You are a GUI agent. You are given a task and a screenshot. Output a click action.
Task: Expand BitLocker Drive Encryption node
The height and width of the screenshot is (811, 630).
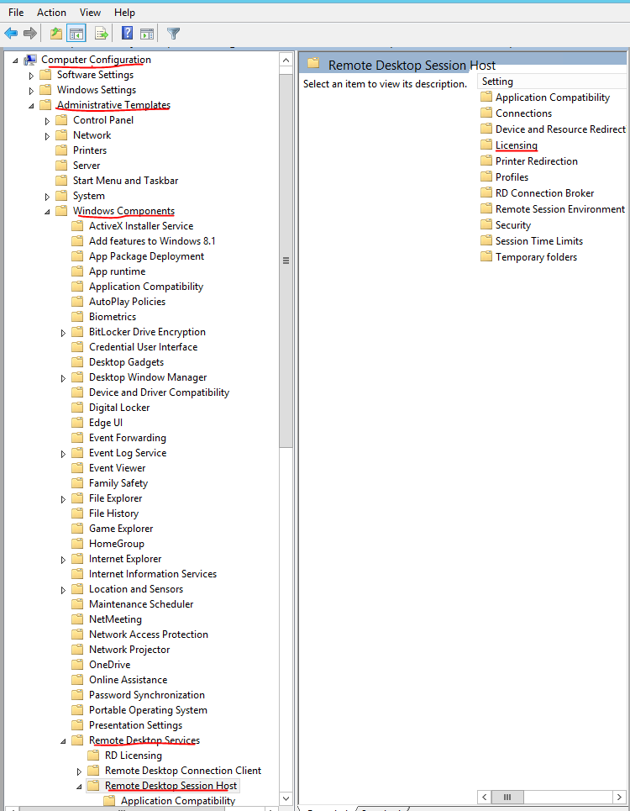(x=63, y=333)
